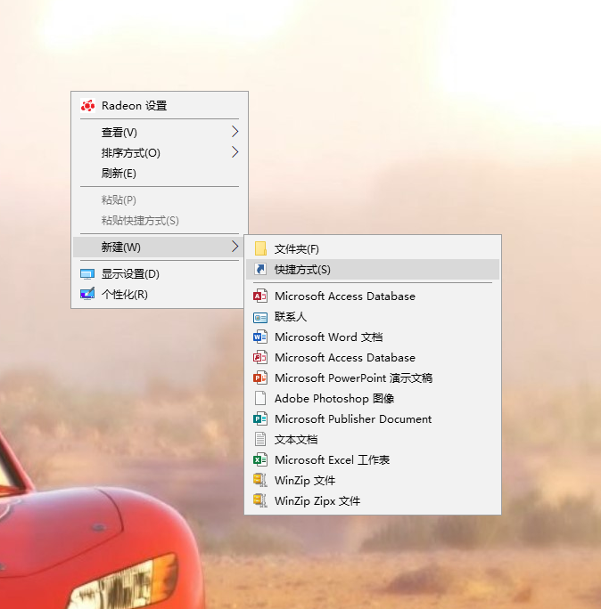
Task: Expand the 新建(W) submenu chevron
Action: (x=235, y=247)
